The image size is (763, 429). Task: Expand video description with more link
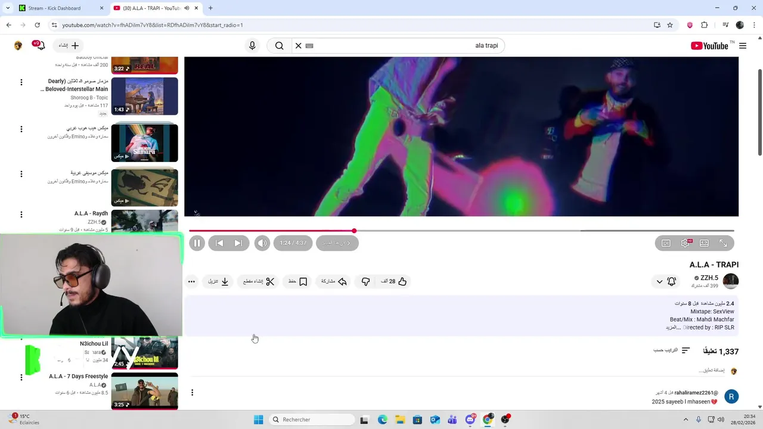point(673,328)
